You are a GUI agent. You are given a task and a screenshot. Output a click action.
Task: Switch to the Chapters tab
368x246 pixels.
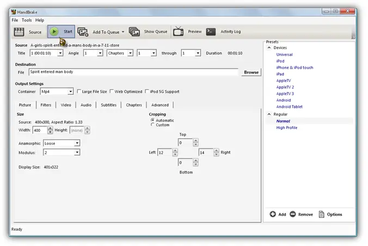[134, 105]
